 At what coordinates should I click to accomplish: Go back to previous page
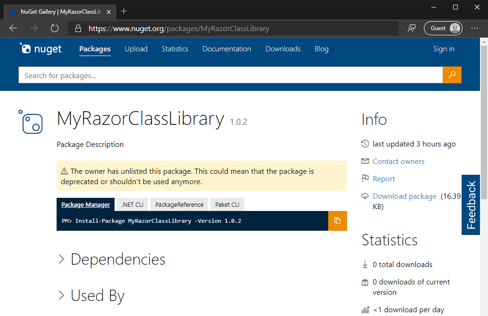[13, 28]
